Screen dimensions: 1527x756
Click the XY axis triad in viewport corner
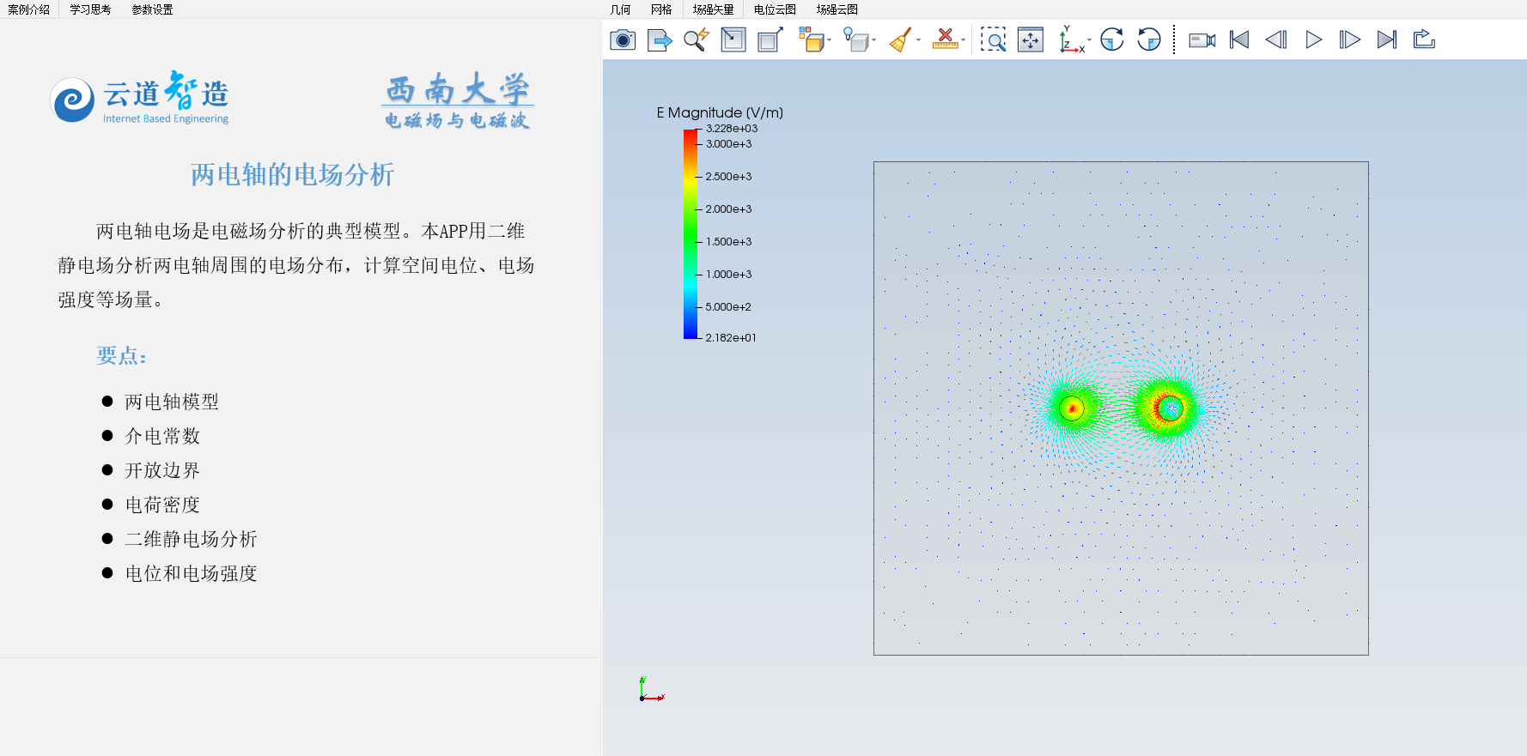(651, 690)
